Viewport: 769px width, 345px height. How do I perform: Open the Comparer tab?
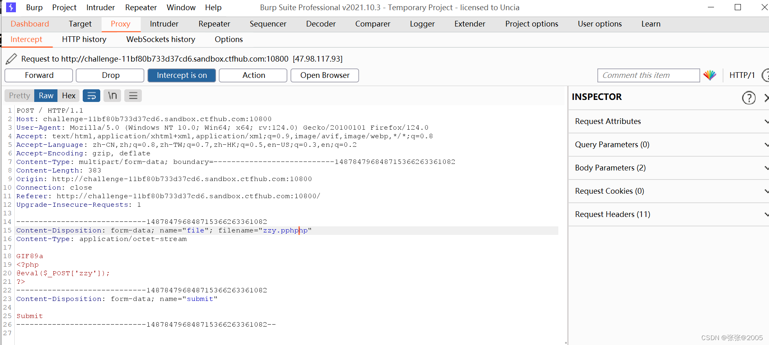373,24
